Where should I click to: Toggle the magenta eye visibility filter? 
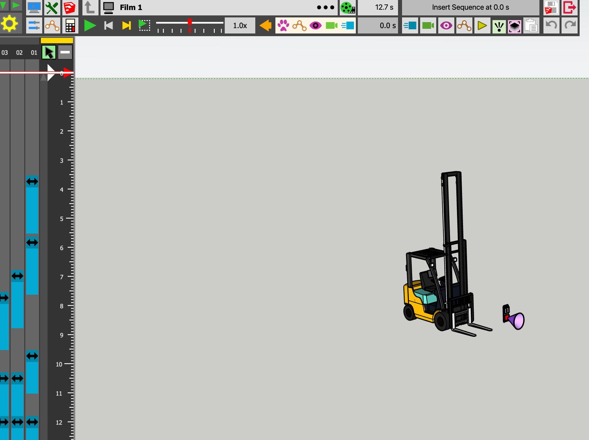(315, 25)
